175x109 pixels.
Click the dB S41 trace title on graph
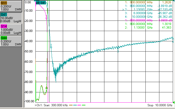[x=41, y=3]
